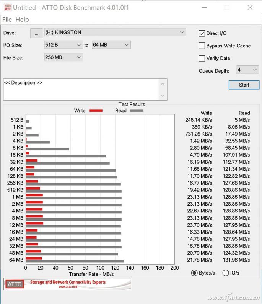Uncheck the Direct I/O checkbox

click(202, 33)
